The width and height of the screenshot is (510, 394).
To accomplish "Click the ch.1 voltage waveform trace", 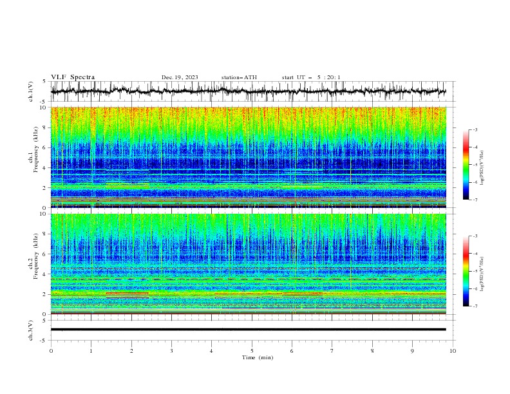I will click(x=248, y=91).
